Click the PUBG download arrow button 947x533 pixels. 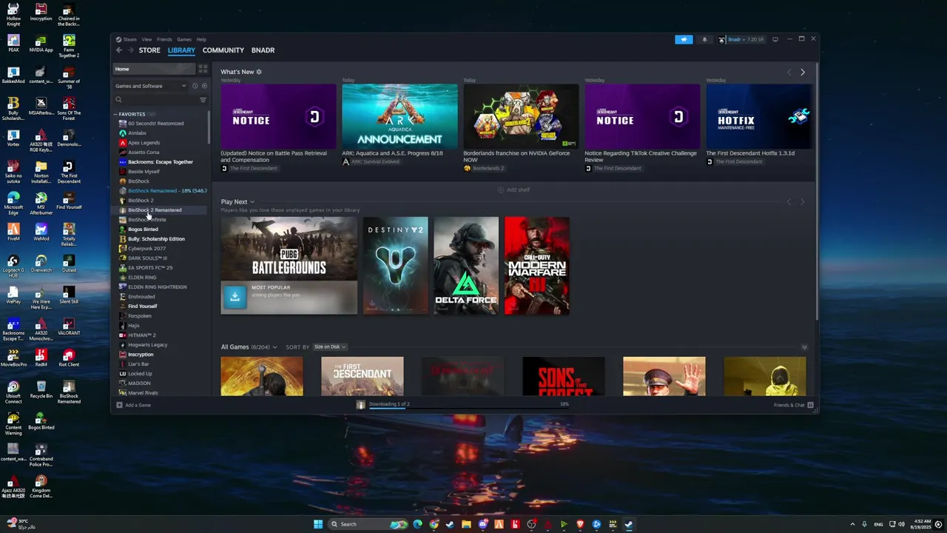pyautogui.click(x=235, y=296)
